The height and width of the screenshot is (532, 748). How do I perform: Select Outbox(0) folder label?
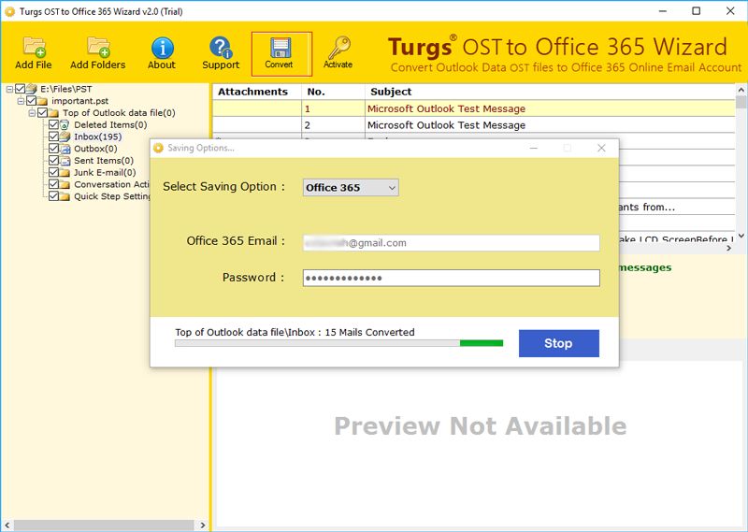pos(95,149)
